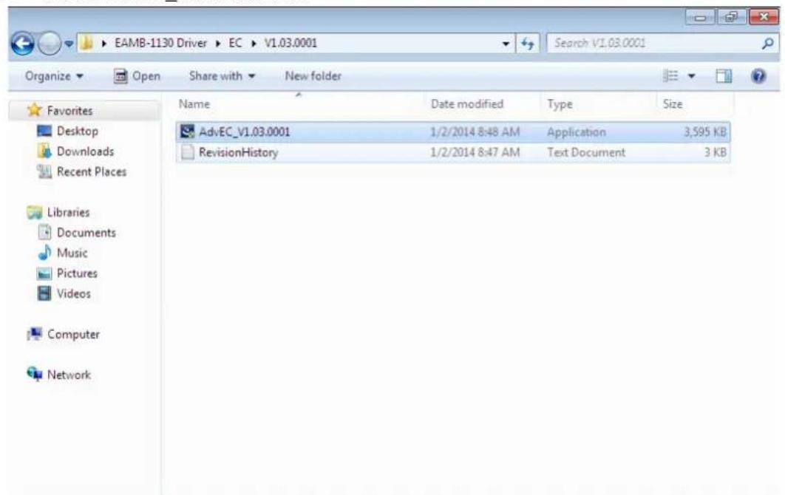Screen dimensions: 785x495
Task: Click the 1/2/2014 8:48 AM date cell
Action: 475,132
